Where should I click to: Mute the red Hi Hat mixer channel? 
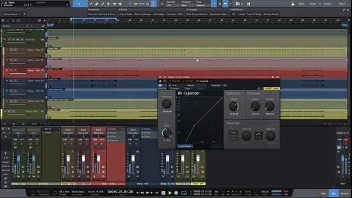96,144
